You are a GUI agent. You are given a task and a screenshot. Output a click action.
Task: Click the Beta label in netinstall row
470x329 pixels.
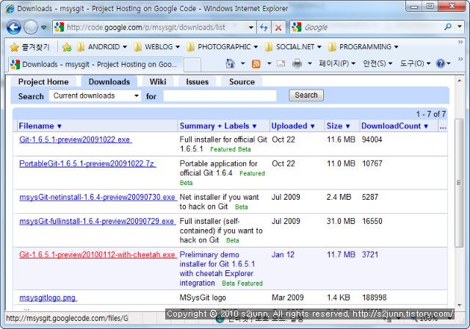[x=242, y=207]
